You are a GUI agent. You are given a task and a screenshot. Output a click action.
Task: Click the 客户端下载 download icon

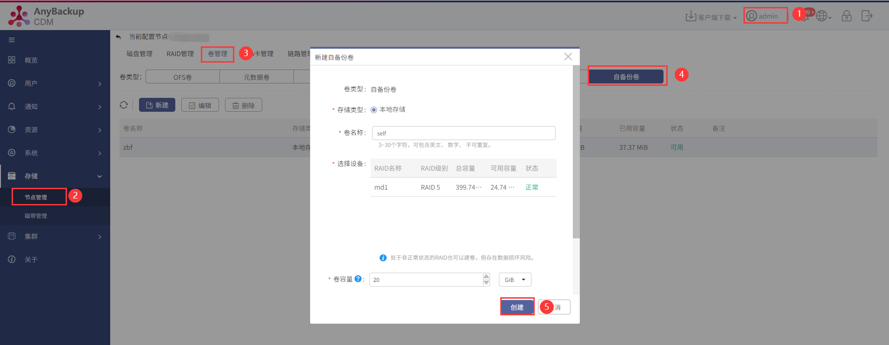691,16
